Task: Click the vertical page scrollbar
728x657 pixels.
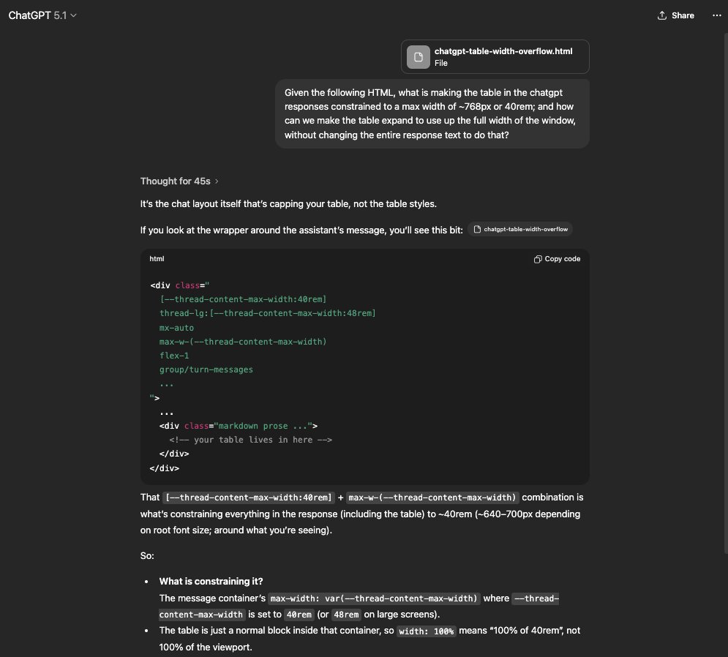Action: point(725,293)
